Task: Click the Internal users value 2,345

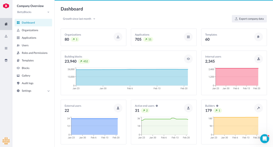Action: 210,61
